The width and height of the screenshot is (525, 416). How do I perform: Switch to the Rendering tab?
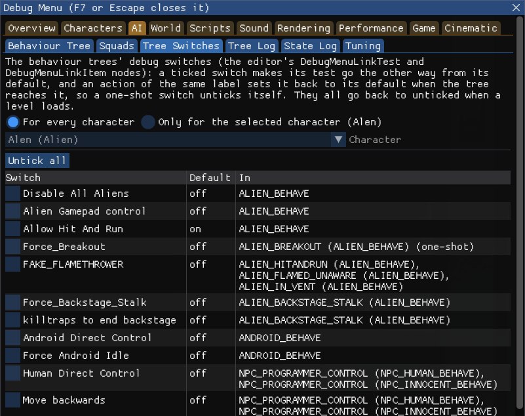point(303,28)
